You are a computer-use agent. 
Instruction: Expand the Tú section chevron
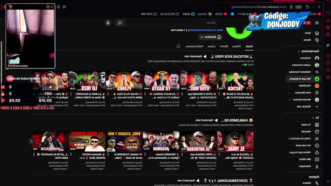[313, 118]
